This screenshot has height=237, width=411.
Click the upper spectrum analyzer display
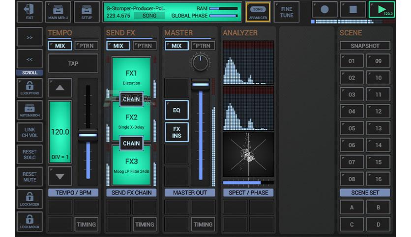coord(248,63)
